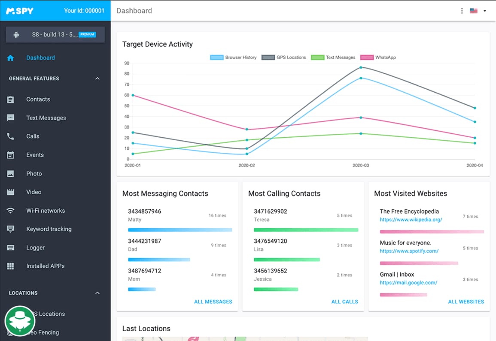Click the Installed APPs grid icon

click(x=11, y=266)
